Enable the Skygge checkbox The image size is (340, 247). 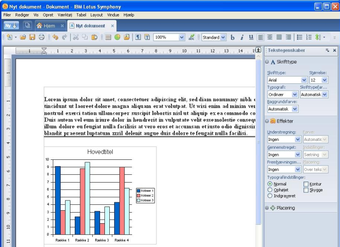(x=306, y=190)
